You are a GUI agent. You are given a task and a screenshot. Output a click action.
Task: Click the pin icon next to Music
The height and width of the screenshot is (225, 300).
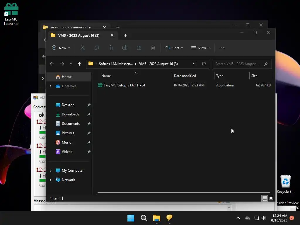click(x=89, y=142)
